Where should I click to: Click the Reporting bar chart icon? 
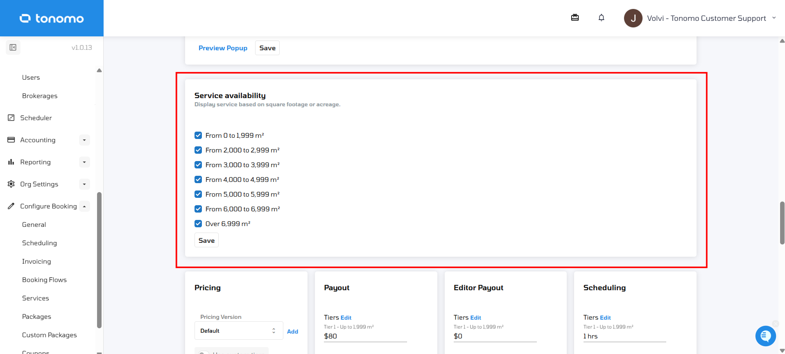coord(11,162)
